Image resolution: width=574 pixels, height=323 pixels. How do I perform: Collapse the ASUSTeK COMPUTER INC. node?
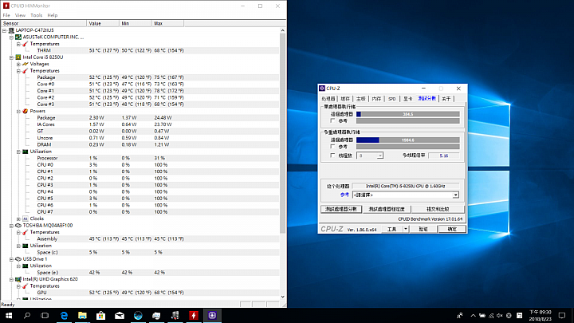(11, 37)
